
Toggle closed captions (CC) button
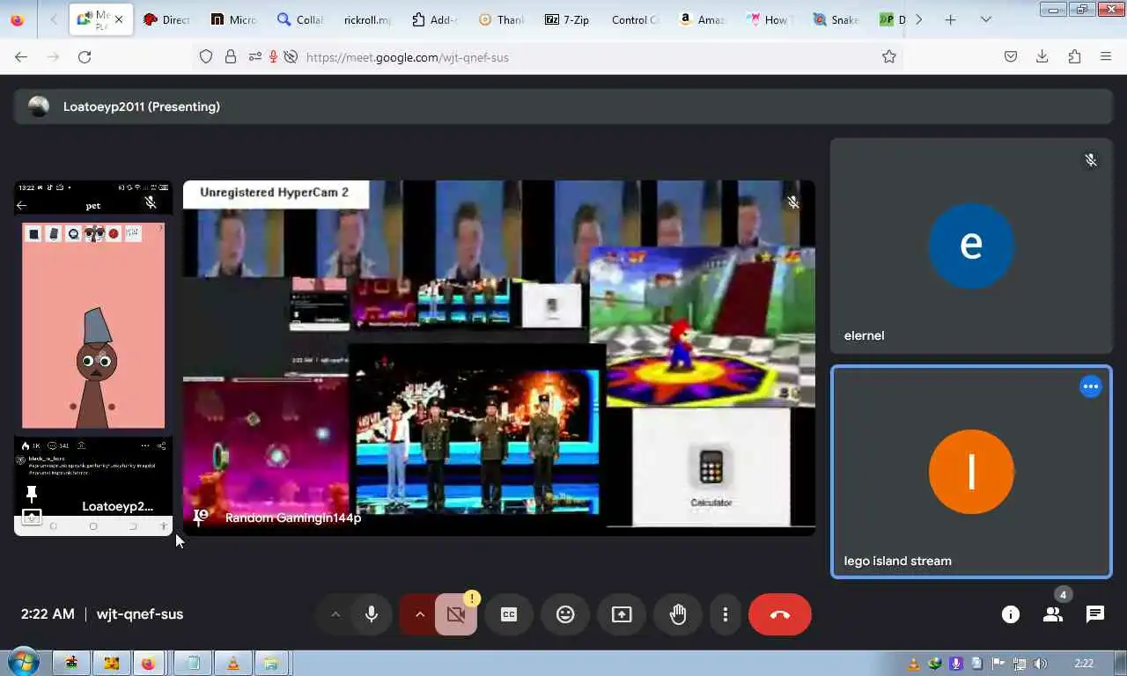click(x=509, y=614)
